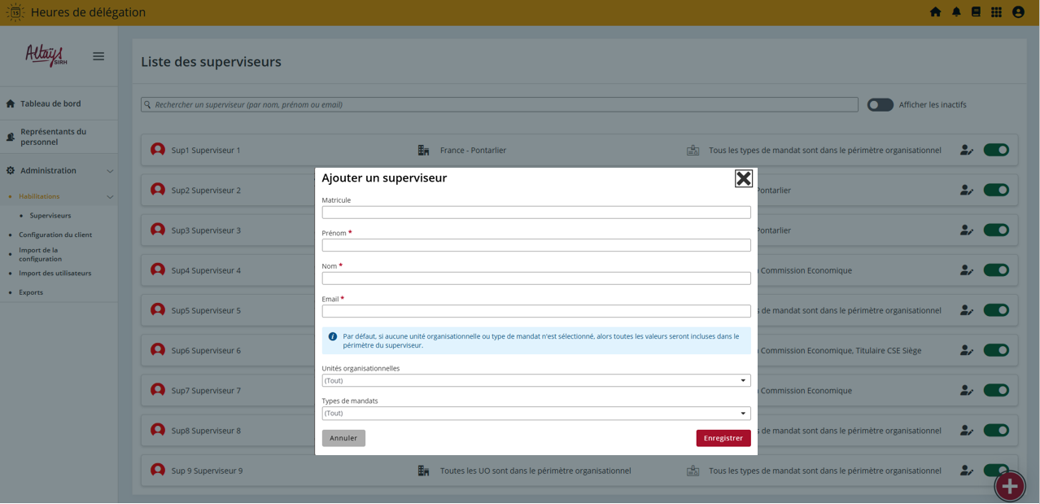This screenshot has height=504, width=1040.
Task: Open the apps grid menu
Action: (996, 12)
